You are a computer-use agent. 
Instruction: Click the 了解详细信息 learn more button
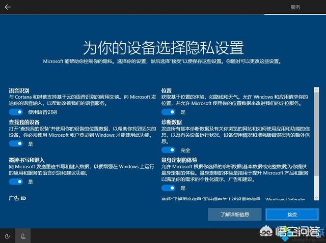pyautogui.click(x=234, y=215)
